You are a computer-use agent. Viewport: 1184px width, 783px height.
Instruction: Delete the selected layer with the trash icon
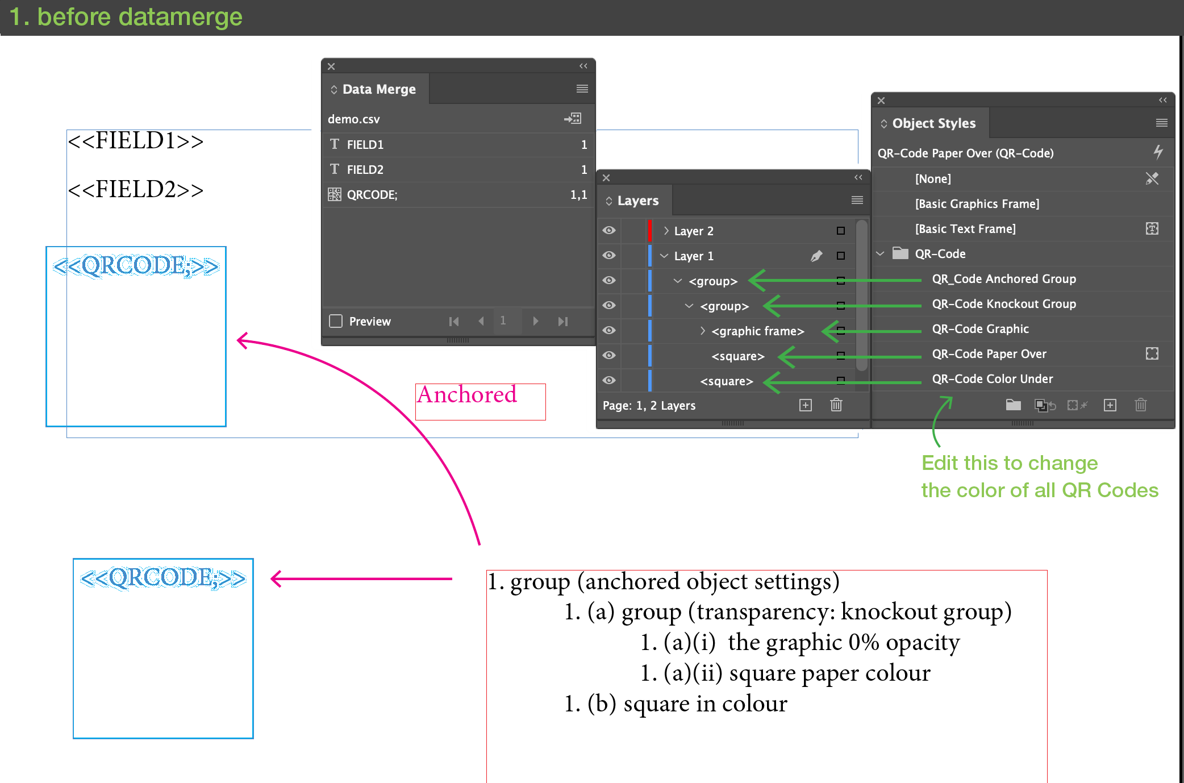pos(836,405)
